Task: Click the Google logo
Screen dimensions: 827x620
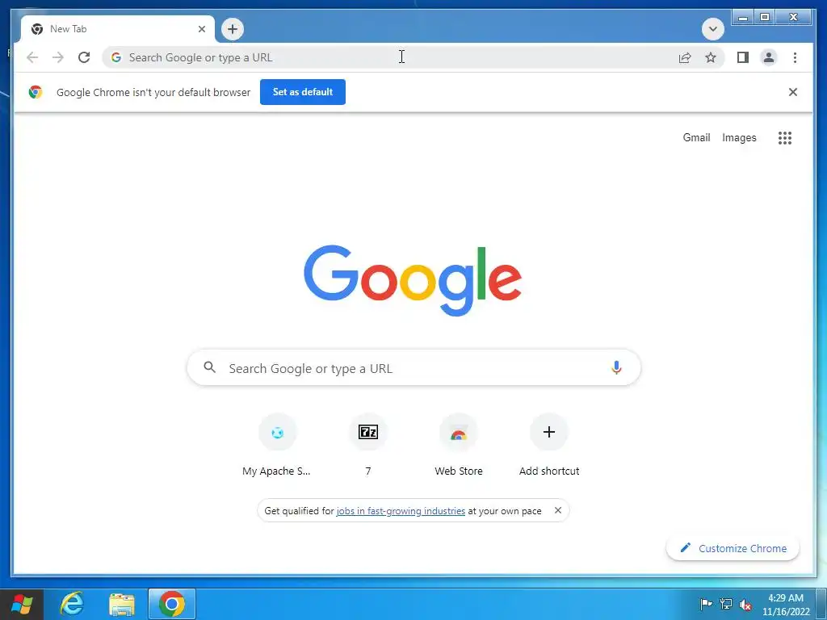Action: coord(413,280)
